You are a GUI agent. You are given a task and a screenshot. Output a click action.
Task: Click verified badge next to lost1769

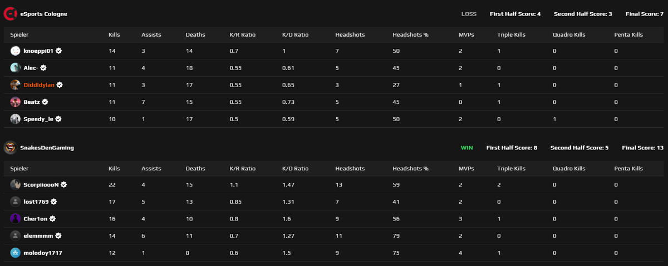click(x=54, y=202)
